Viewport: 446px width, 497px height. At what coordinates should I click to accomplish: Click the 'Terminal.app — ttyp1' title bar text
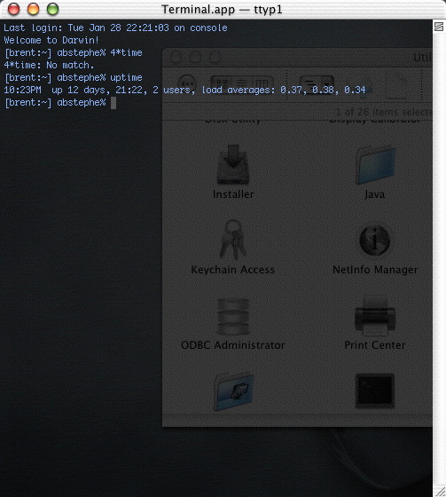[x=222, y=9]
